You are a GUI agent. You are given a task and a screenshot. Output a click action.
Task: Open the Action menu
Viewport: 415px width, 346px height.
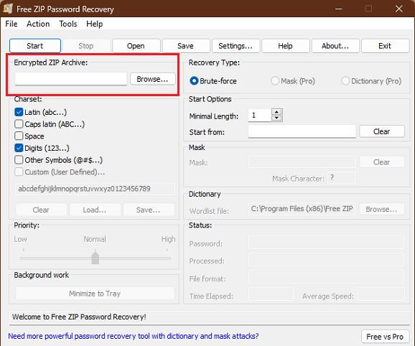click(x=38, y=24)
